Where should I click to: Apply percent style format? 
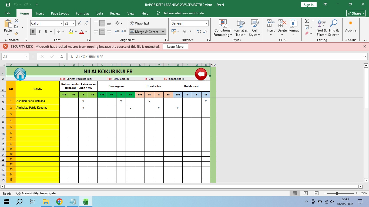[x=185, y=32]
